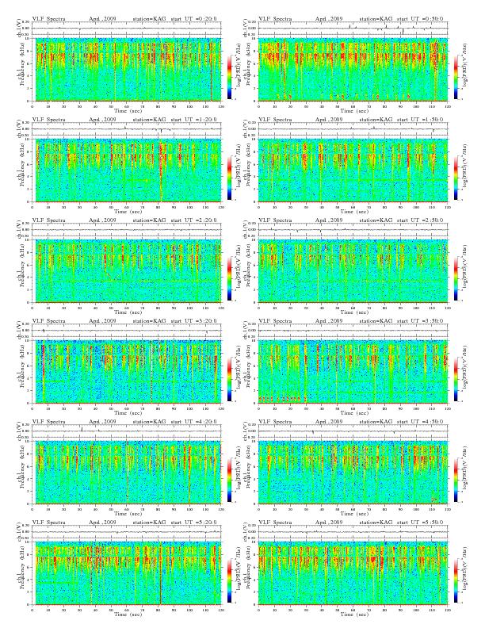
Task: Click 'Time (sec)' label under the UT 0:20:0 plot
Action: point(128,110)
